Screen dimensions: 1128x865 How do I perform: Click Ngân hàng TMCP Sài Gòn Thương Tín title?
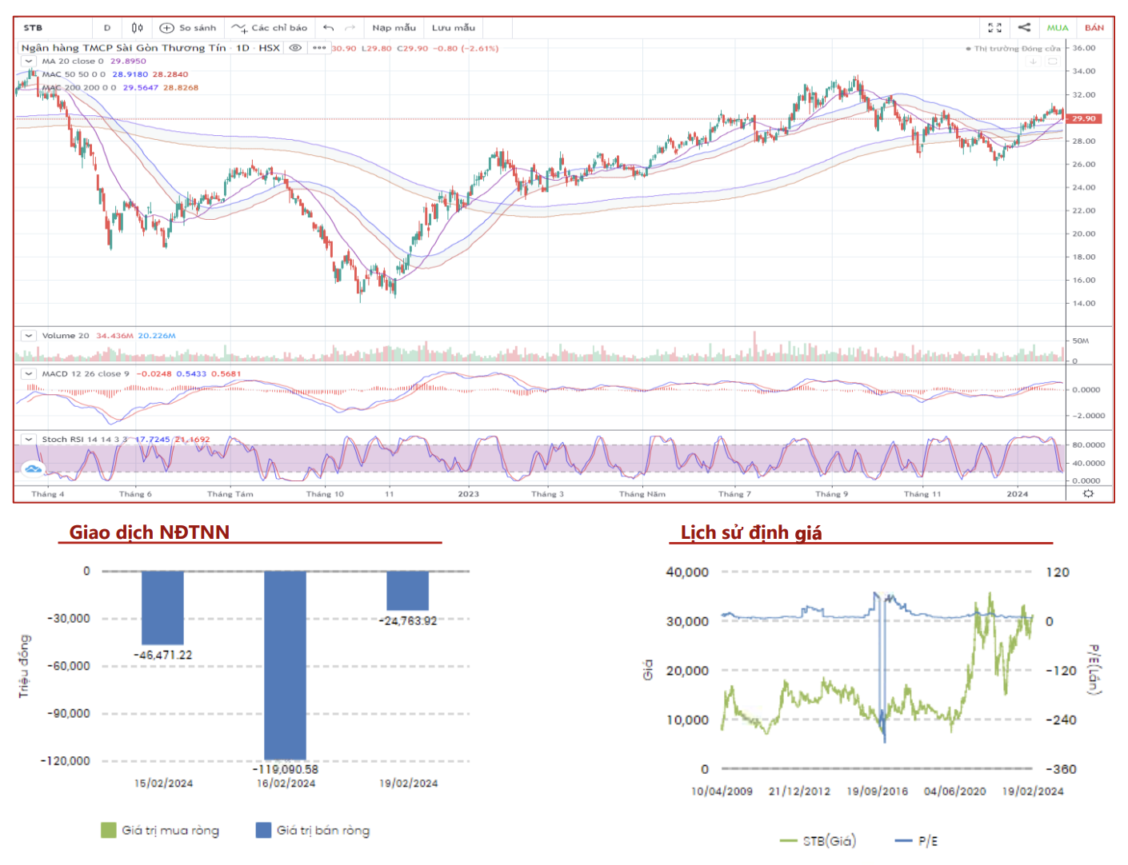point(123,48)
